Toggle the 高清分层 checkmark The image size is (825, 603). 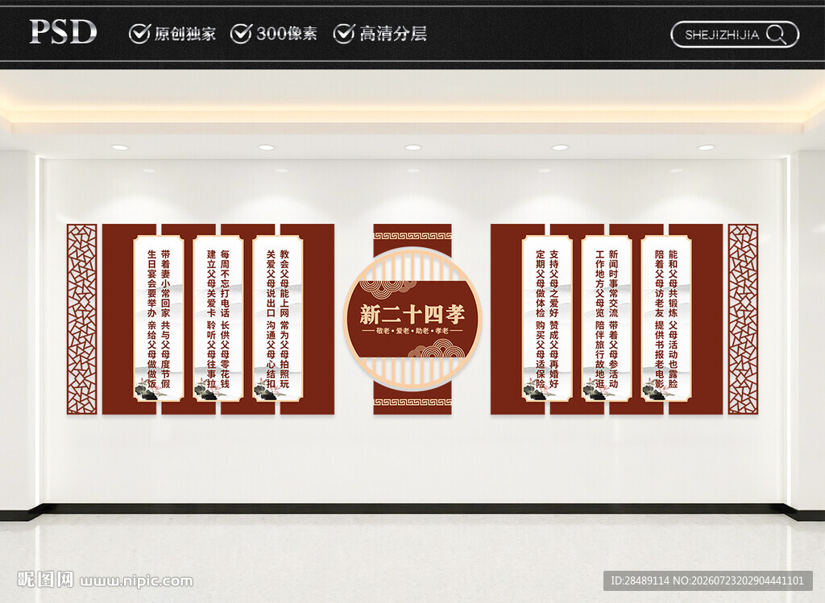click(x=343, y=34)
